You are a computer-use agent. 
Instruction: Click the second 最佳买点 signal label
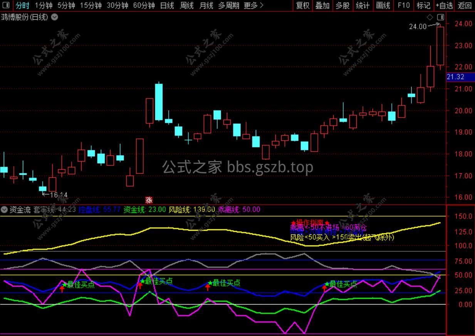(159, 281)
